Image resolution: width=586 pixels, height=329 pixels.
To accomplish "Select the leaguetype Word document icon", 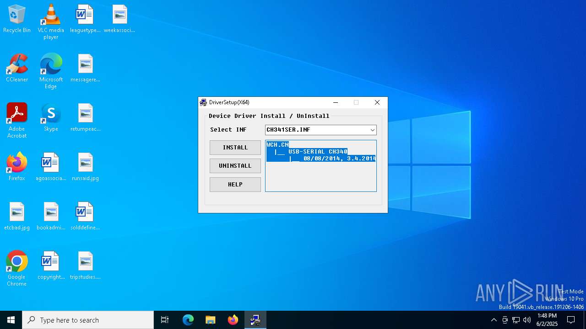I will pyautogui.click(x=85, y=19).
